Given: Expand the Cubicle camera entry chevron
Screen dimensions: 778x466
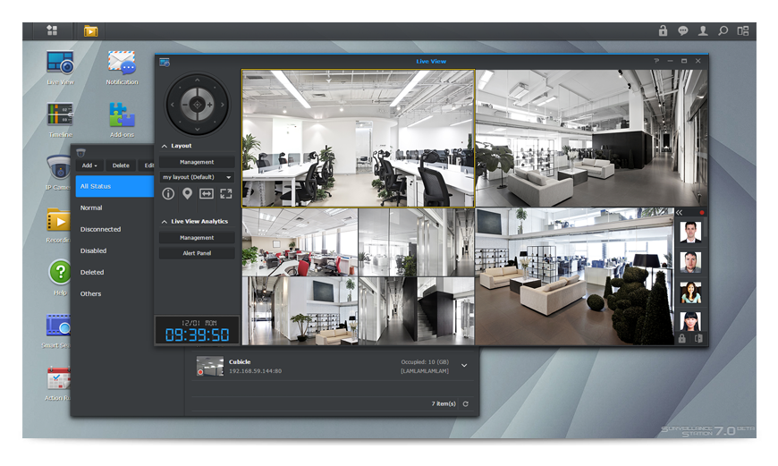Looking at the screenshot, I should point(464,365).
